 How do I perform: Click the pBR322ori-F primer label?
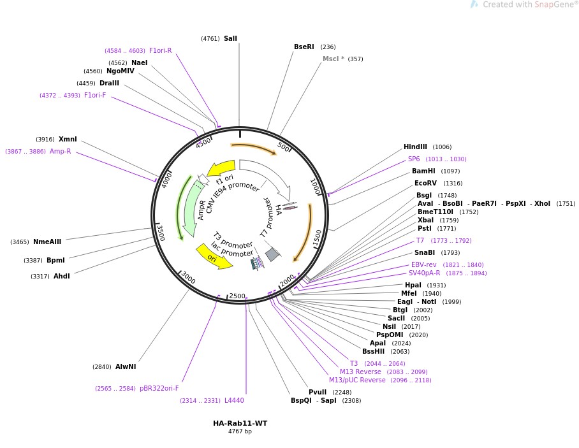(159, 388)
